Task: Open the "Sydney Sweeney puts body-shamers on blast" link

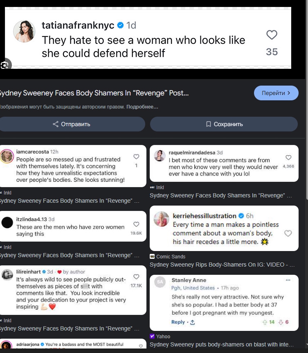Action: coord(221,345)
